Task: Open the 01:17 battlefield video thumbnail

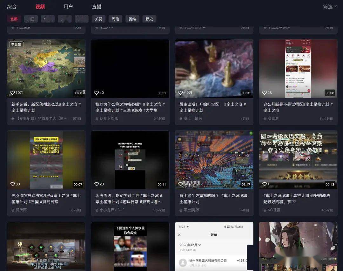Action: [214, 160]
